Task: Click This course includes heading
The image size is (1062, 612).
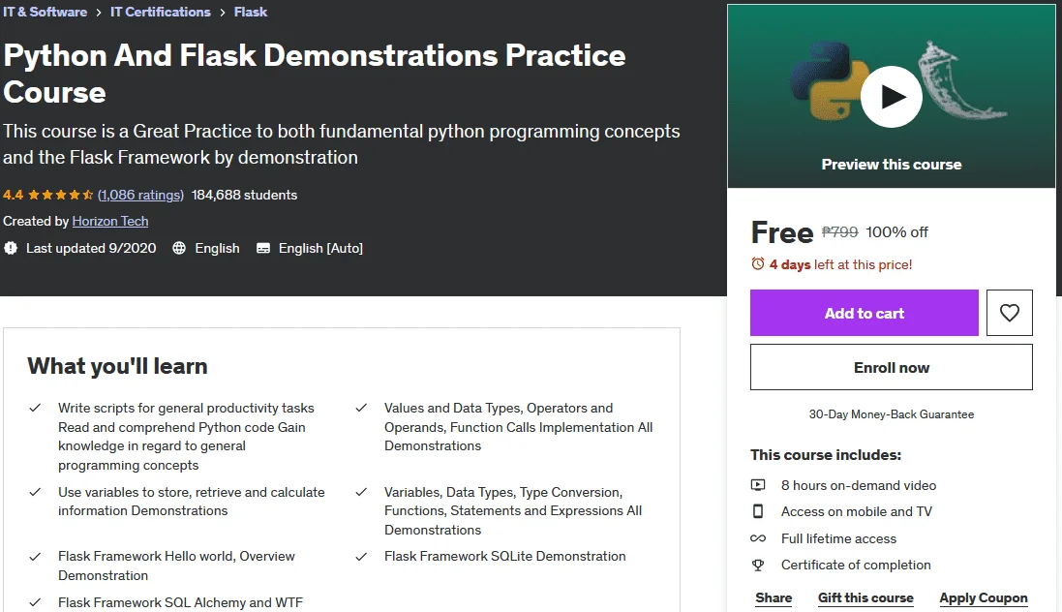Action: [826, 455]
